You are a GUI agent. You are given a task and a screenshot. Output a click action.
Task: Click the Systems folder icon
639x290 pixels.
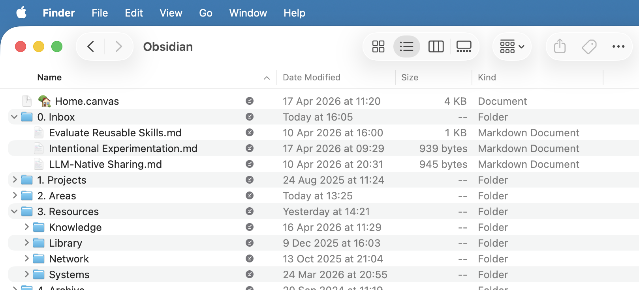click(x=39, y=274)
